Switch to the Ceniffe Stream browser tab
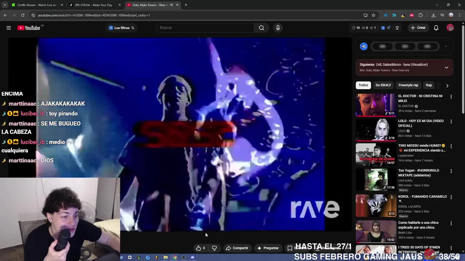The image size is (465, 261). pos(37,5)
